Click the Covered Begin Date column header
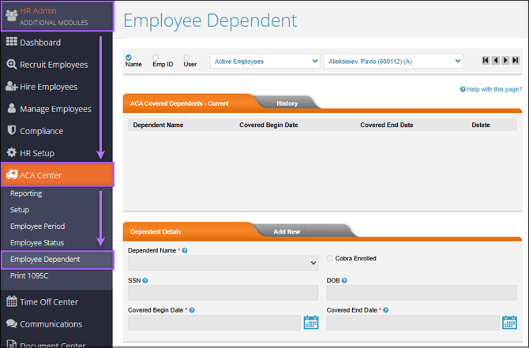Viewport: 529px width, 348px height. pos(268,125)
